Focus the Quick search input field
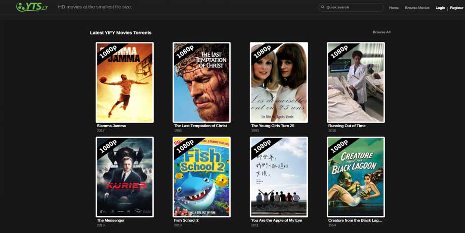 351,7
